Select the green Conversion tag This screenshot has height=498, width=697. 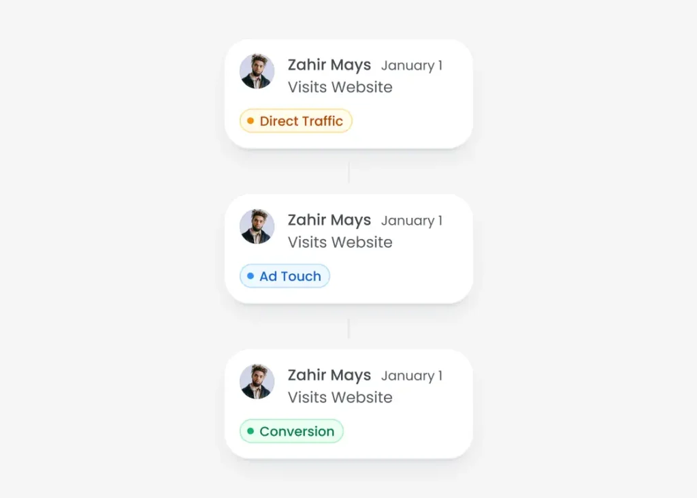pyautogui.click(x=291, y=431)
